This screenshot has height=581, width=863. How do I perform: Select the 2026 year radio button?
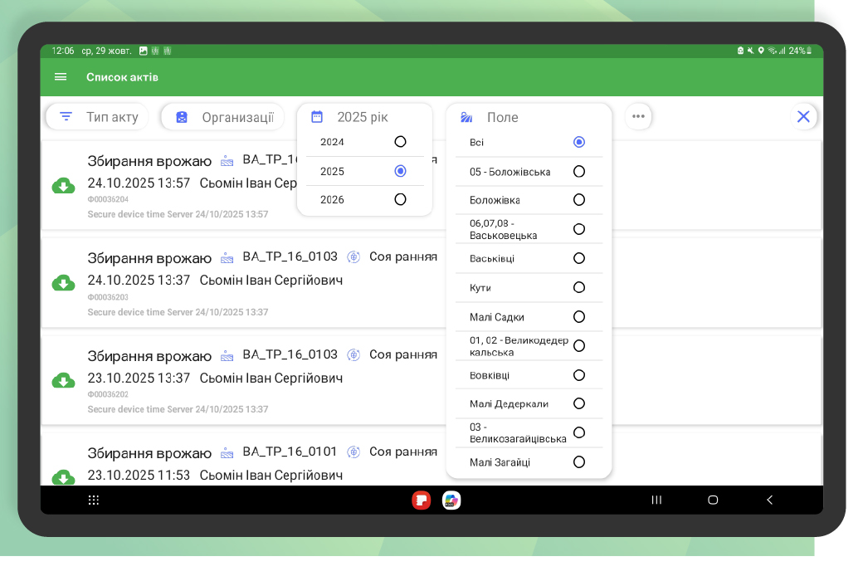tap(400, 199)
